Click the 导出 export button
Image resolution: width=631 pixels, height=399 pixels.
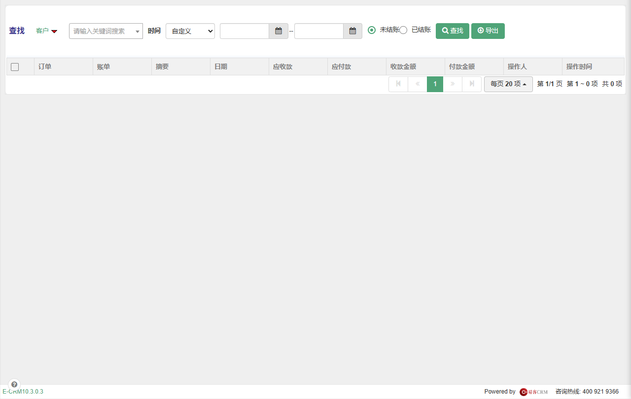488,31
